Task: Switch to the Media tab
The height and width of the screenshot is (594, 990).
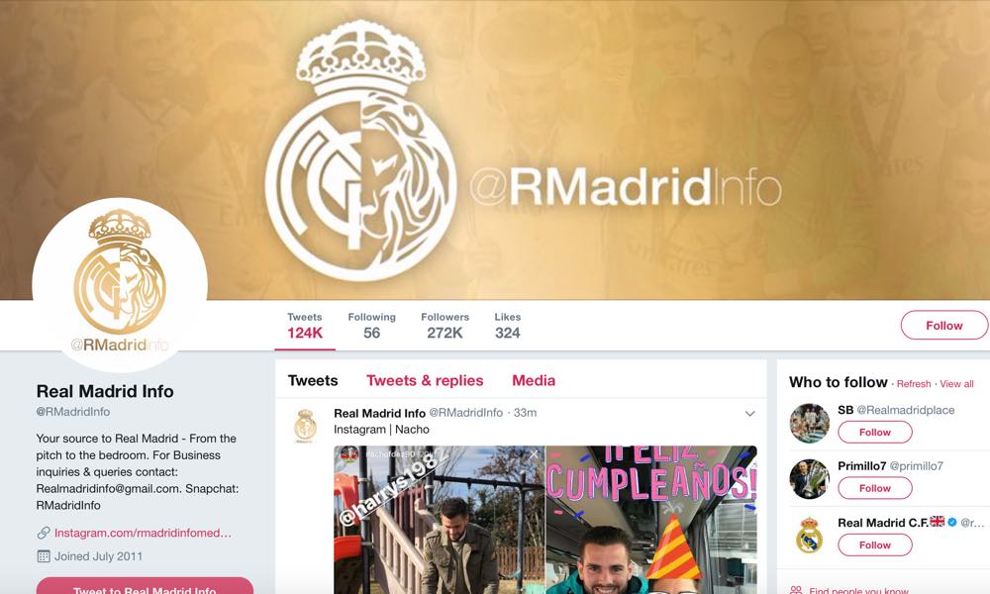Action: (x=534, y=380)
